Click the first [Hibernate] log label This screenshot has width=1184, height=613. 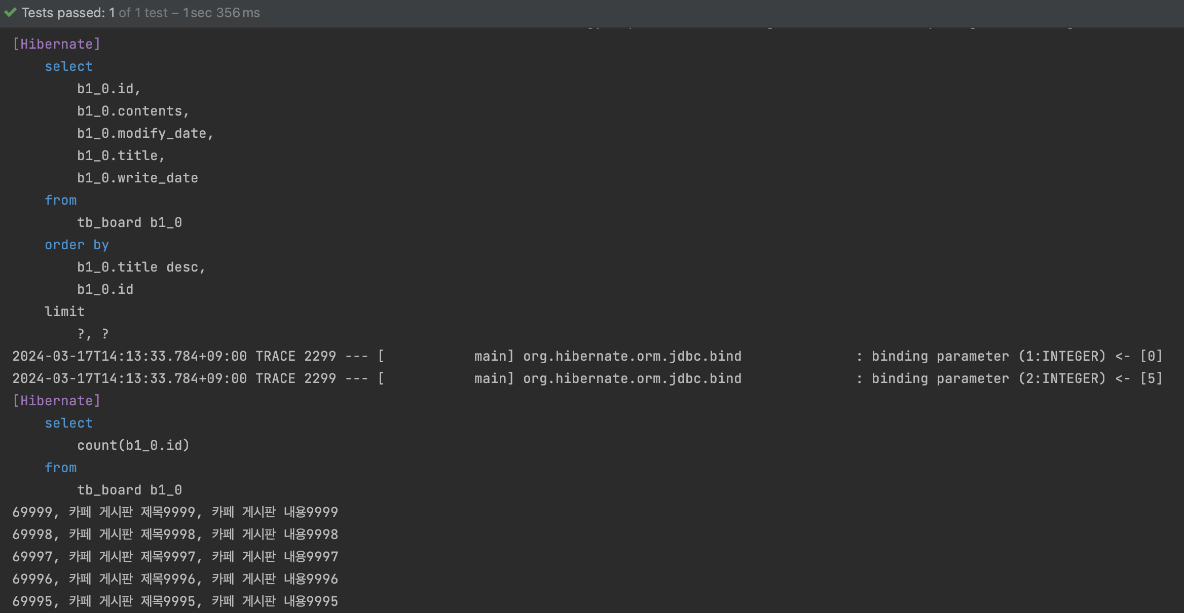coord(57,44)
